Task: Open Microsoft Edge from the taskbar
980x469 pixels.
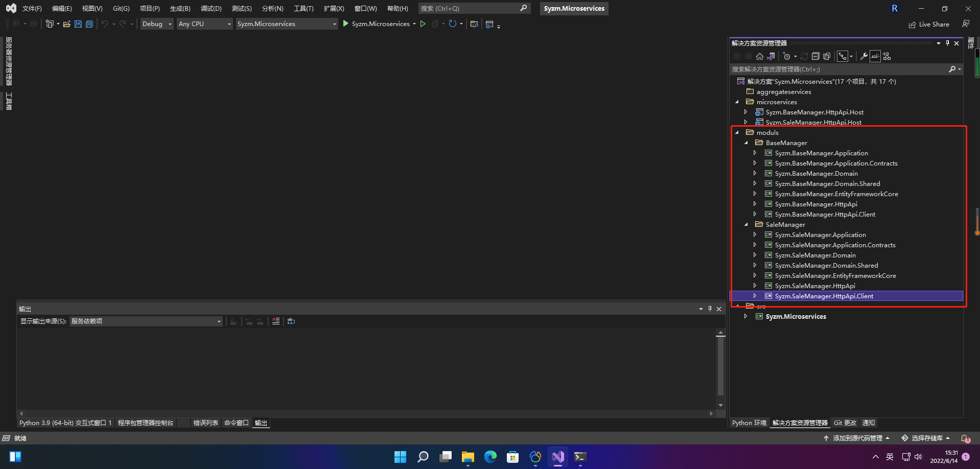Action: (x=490, y=457)
